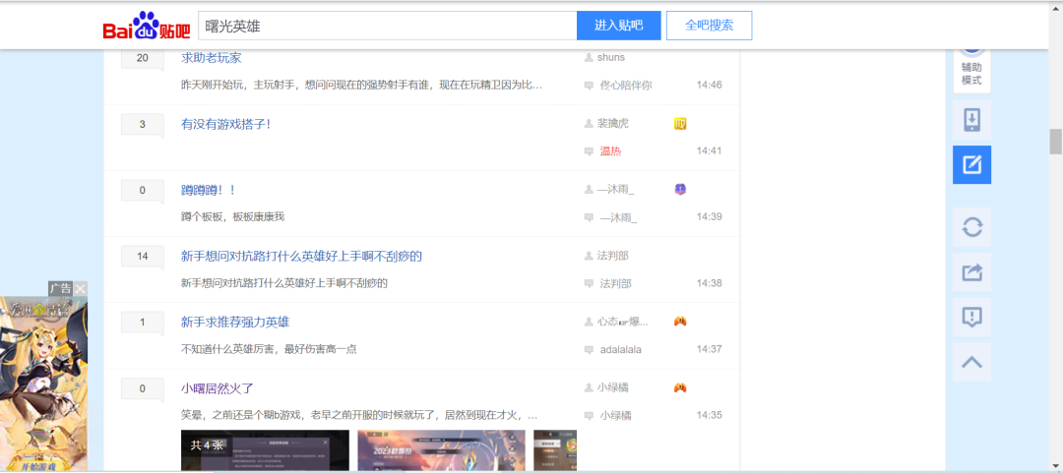Click the 广告 label on the ad
Image resolution: width=1063 pixels, height=473 pixels.
pyautogui.click(x=60, y=289)
